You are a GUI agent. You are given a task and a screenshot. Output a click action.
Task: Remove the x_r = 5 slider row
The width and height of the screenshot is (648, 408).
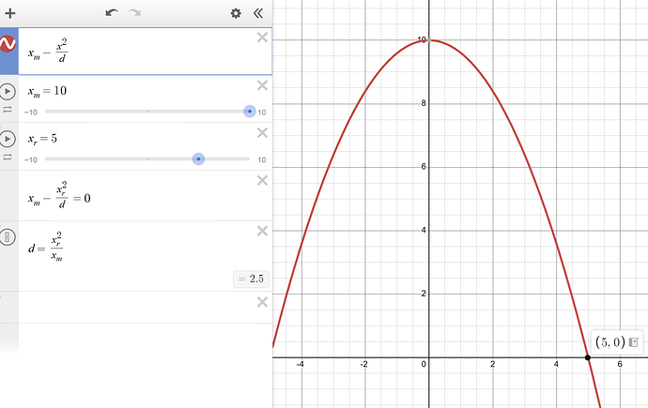click(262, 133)
